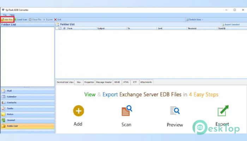Image resolution: width=247 pixels, height=141 pixels.
Task: Click the Mail envelope icon
Action: pyautogui.click(x=3, y=91)
